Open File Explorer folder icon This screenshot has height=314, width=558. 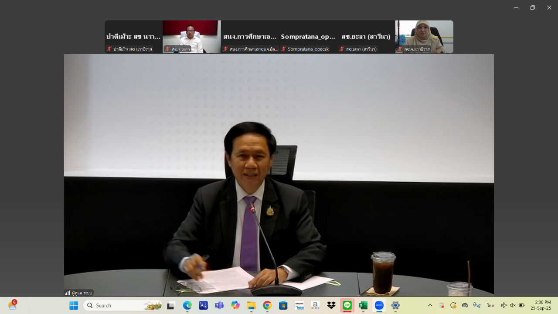point(251,305)
